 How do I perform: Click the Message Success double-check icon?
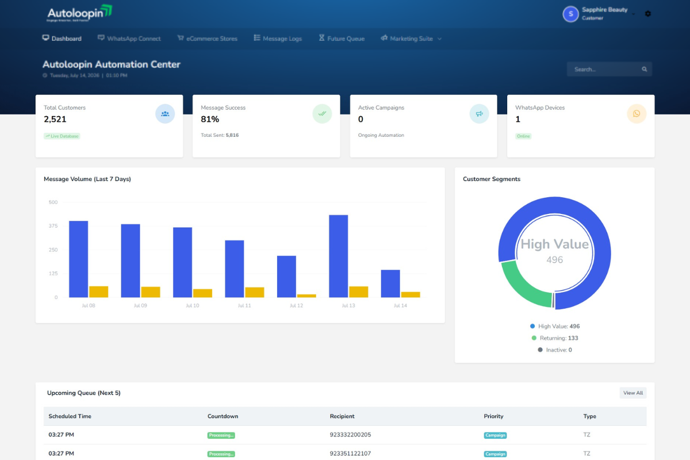click(x=322, y=114)
